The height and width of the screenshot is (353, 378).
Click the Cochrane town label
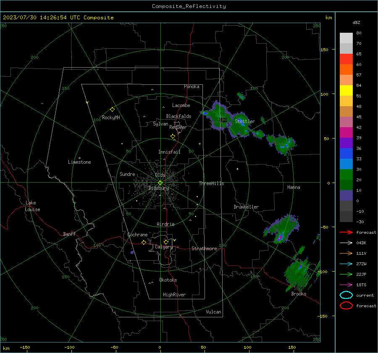point(137,235)
